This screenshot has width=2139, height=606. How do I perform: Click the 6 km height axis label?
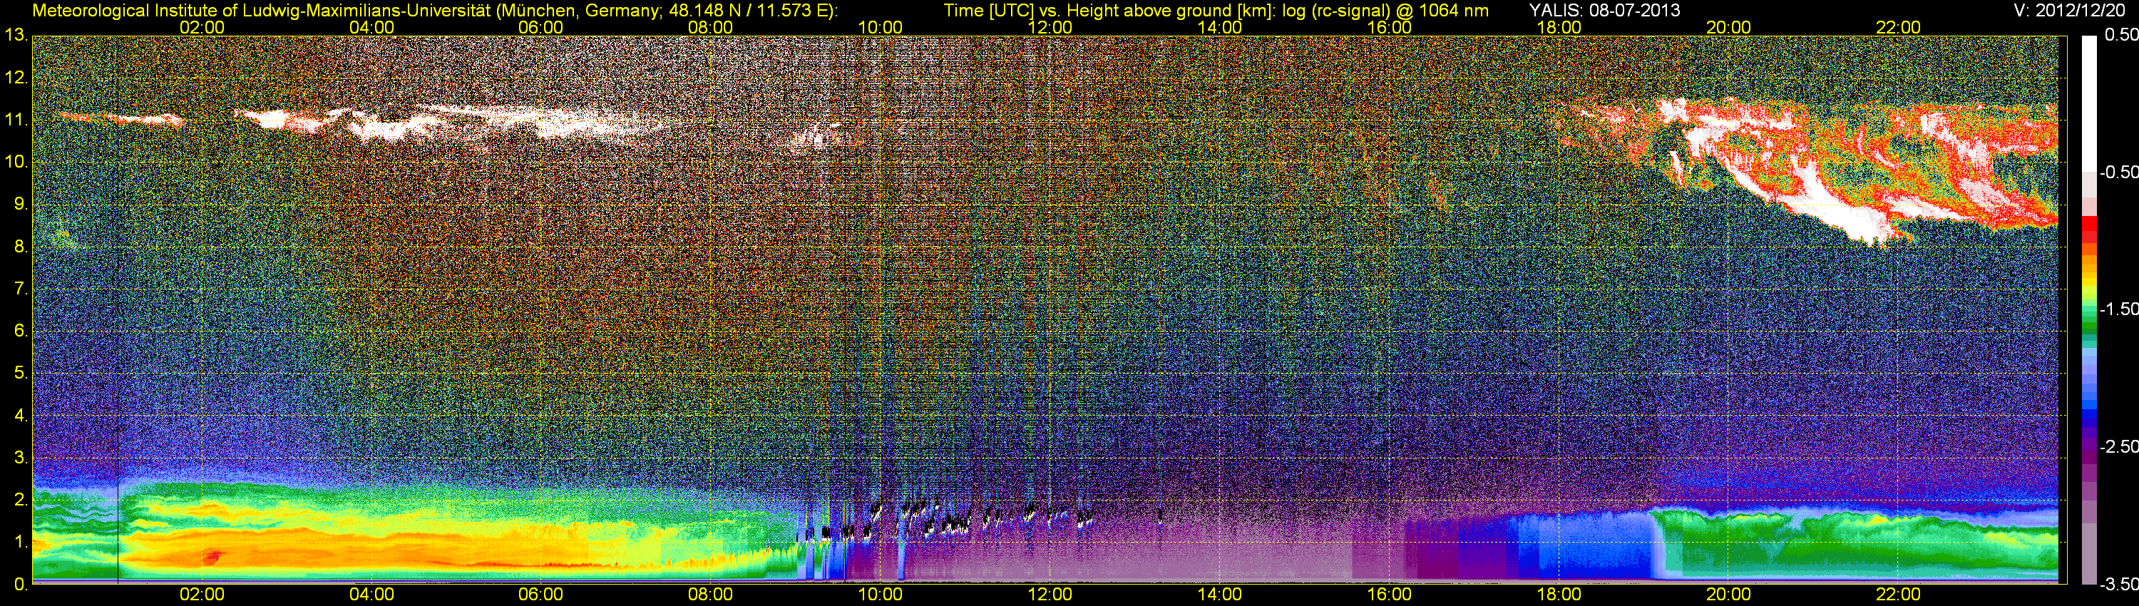21,330
